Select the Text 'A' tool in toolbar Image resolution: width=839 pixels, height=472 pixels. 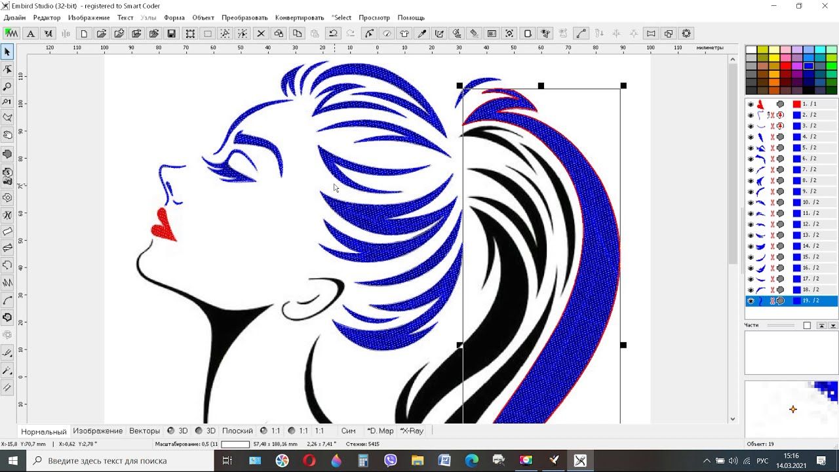pos(30,33)
